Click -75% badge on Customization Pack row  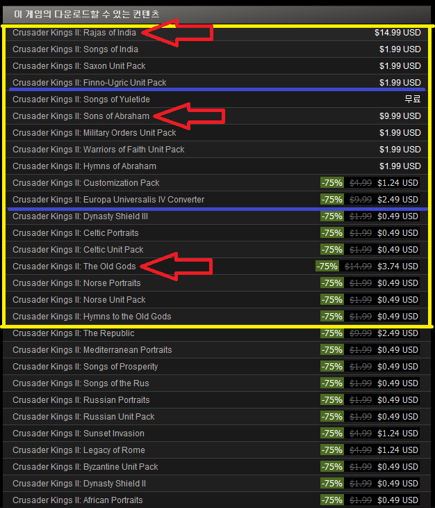coord(332,183)
